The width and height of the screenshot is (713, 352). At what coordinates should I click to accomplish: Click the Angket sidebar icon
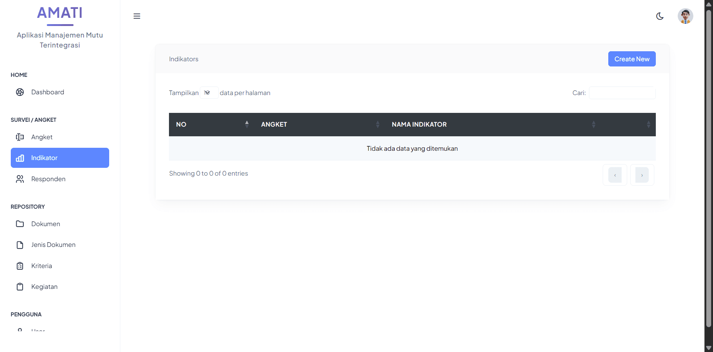(20, 137)
